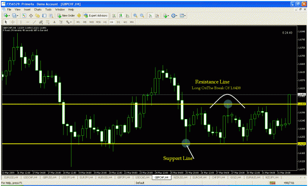308x186 pixels.
Task: Open the Help menu
Action: [71, 9]
